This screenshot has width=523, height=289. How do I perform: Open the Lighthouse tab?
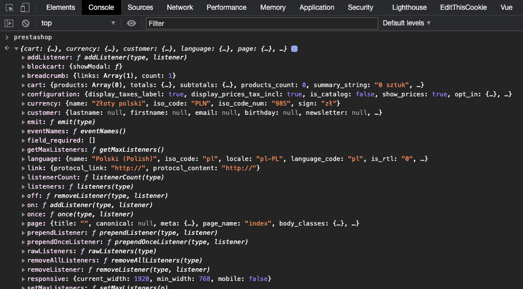409,7
